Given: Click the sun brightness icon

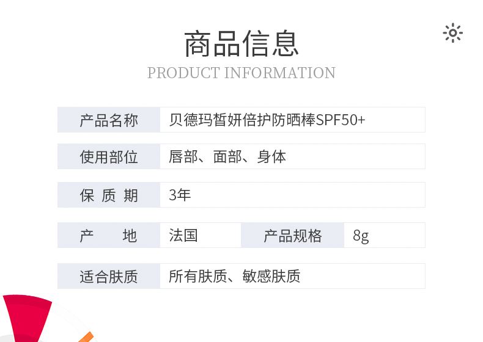Looking at the screenshot, I should (x=452, y=32).
